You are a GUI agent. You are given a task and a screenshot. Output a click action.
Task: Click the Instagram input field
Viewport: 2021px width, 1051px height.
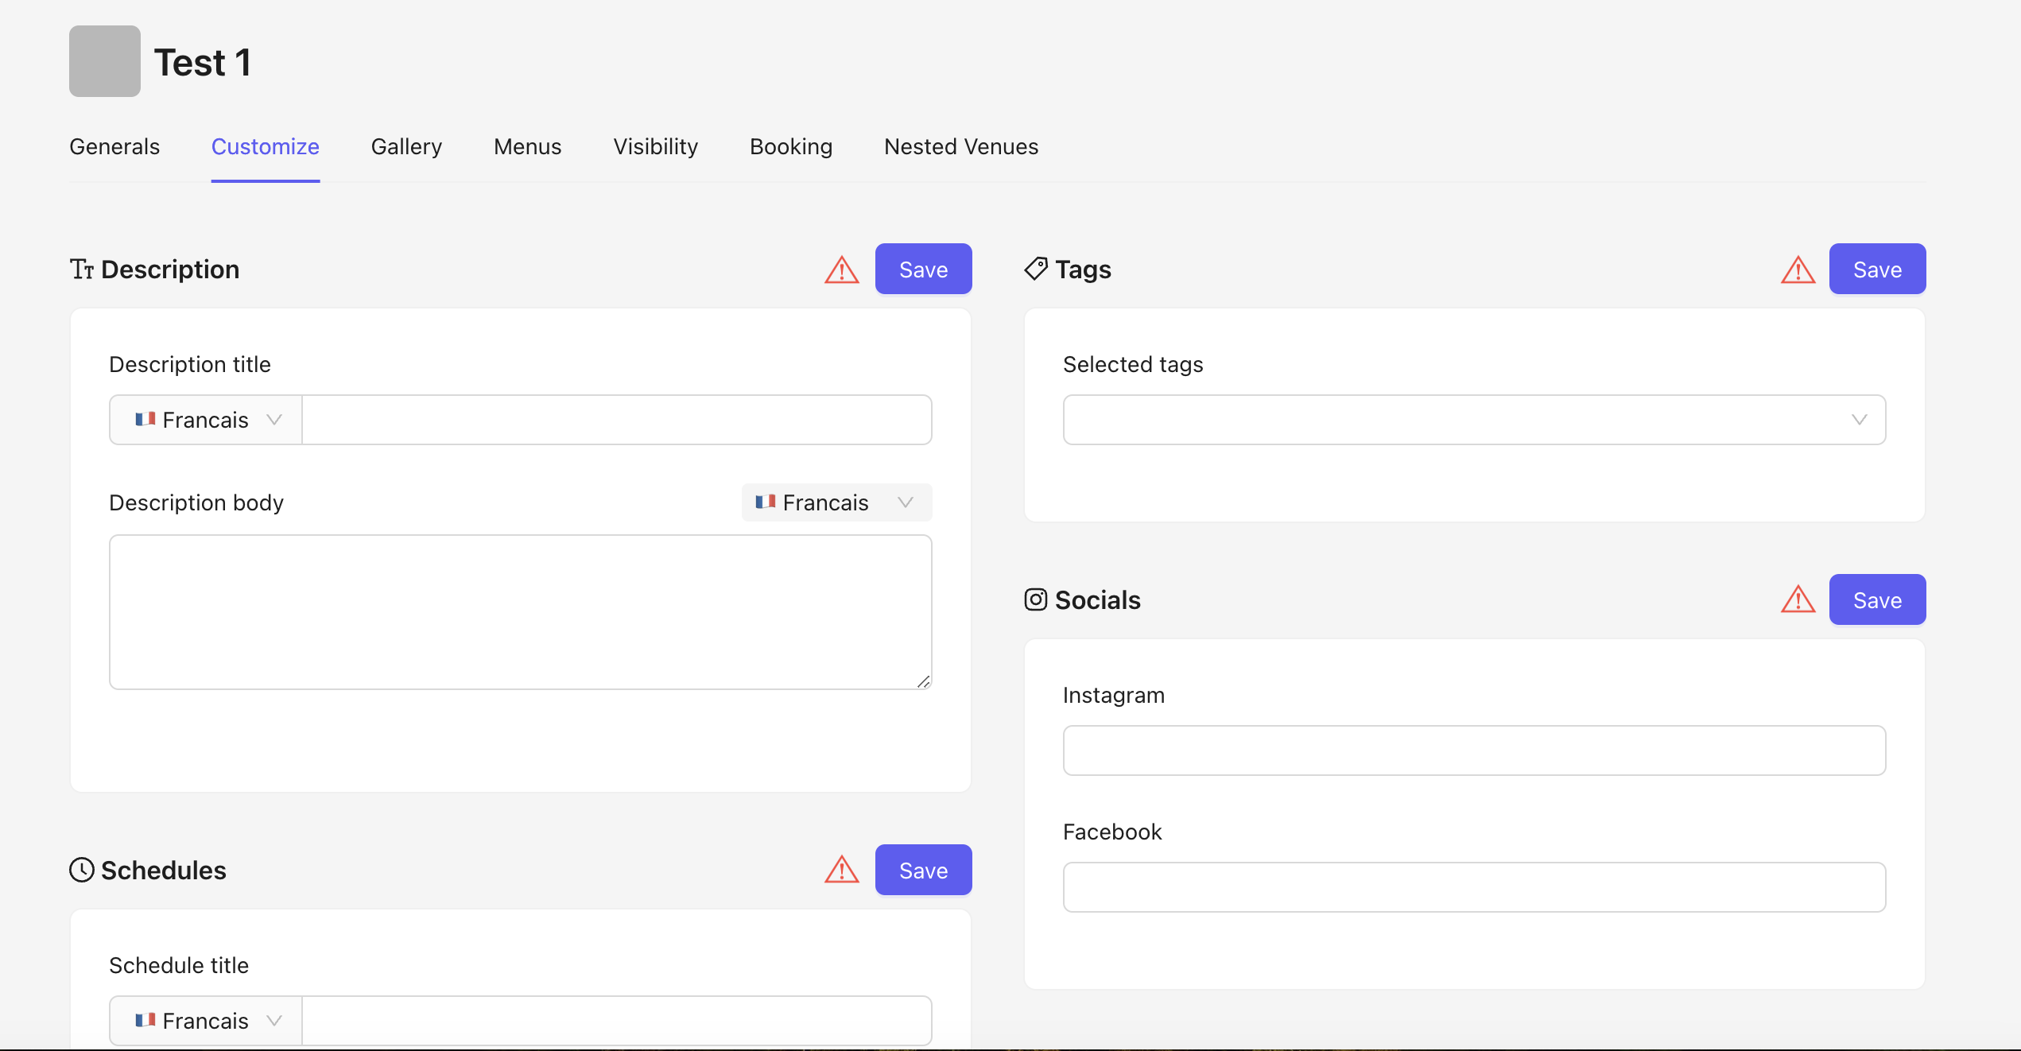[x=1473, y=750]
